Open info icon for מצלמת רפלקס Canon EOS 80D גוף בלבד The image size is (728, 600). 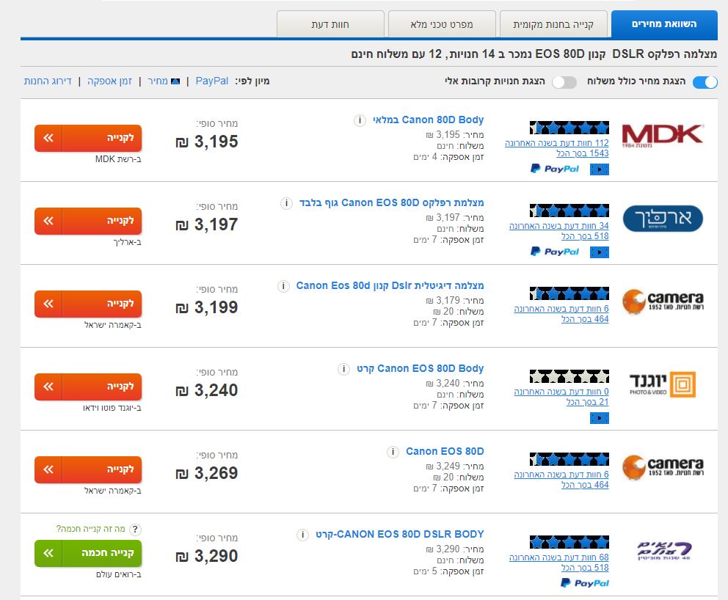pyautogui.click(x=286, y=203)
